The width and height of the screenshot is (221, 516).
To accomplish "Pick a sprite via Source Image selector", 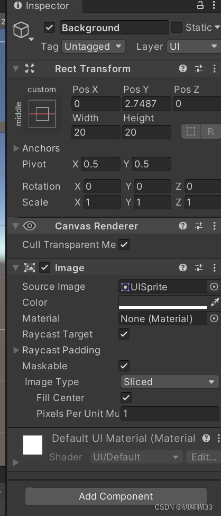I will pyautogui.click(x=214, y=287).
